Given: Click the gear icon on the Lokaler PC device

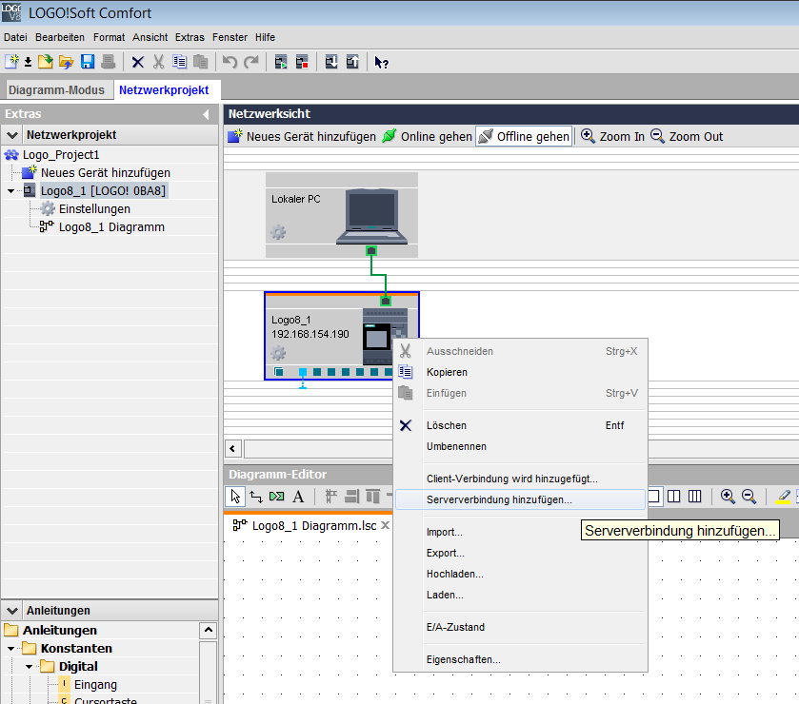Looking at the screenshot, I should point(278,232).
